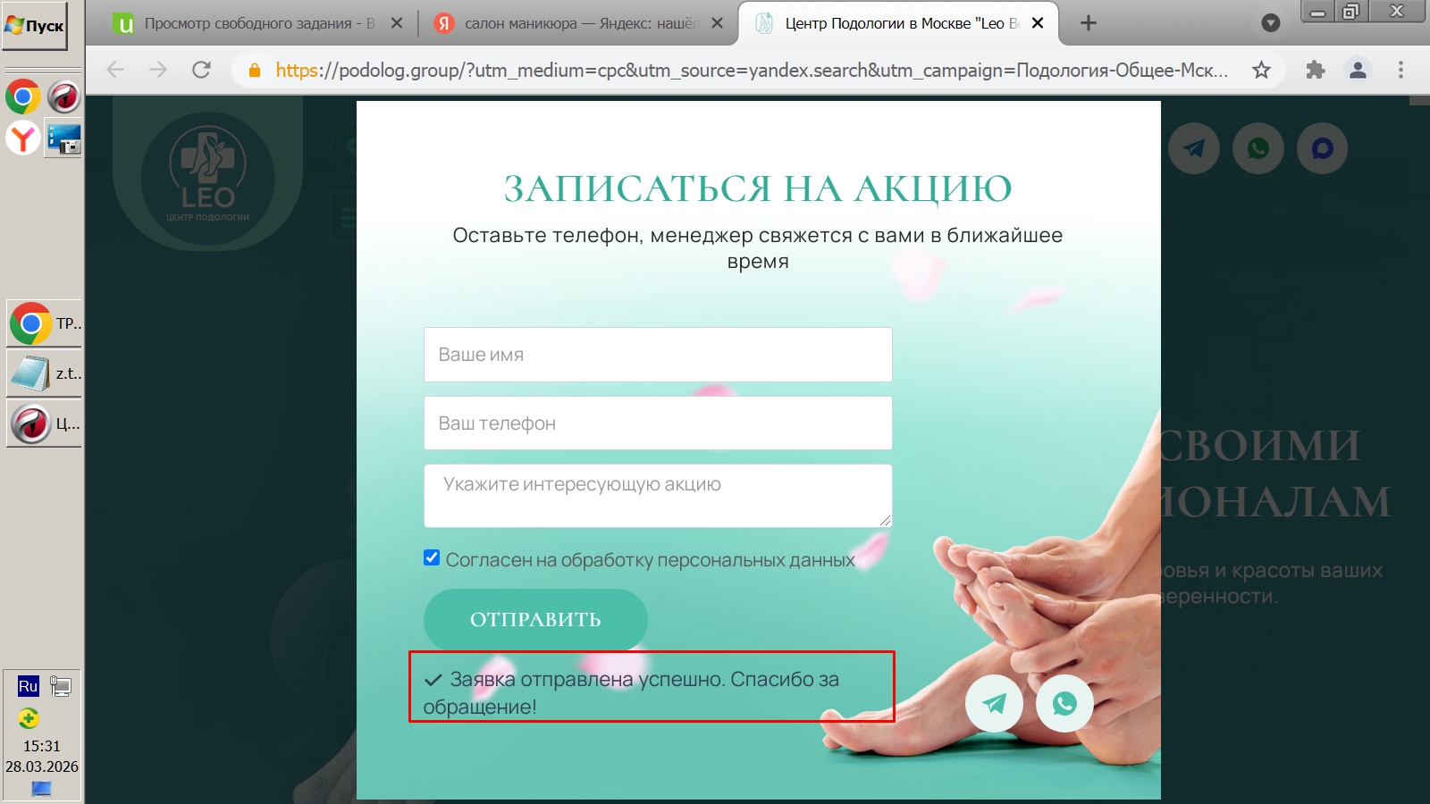Open the Chrome three-dot menu
This screenshot has width=1430, height=804.
(x=1401, y=70)
